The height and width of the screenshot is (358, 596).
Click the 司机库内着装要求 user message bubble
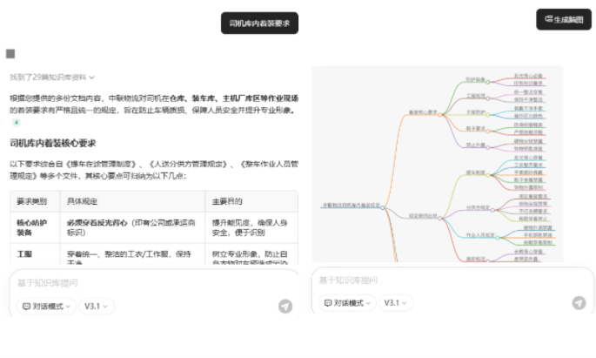(259, 24)
